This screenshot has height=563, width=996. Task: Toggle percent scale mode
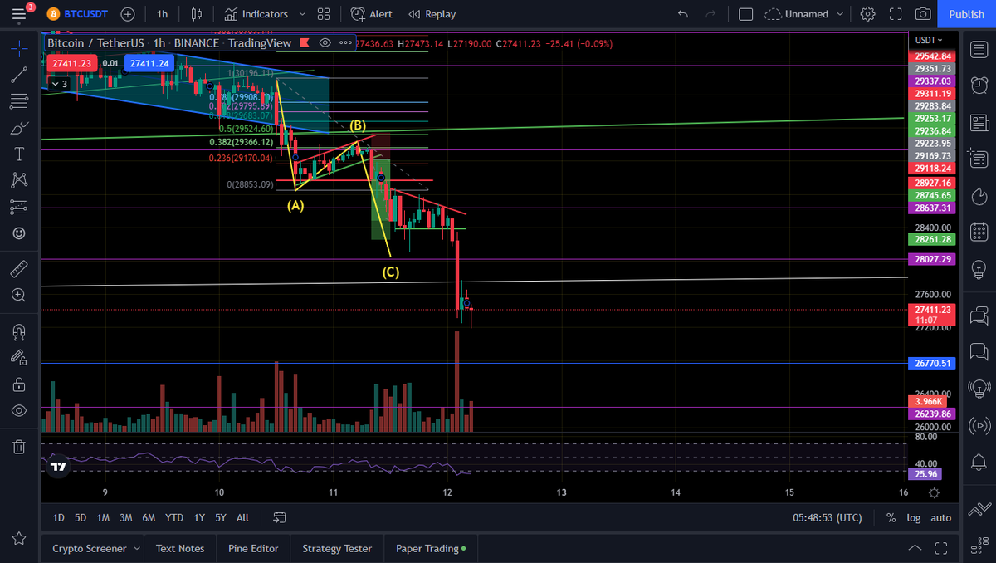pyautogui.click(x=891, y=517)
